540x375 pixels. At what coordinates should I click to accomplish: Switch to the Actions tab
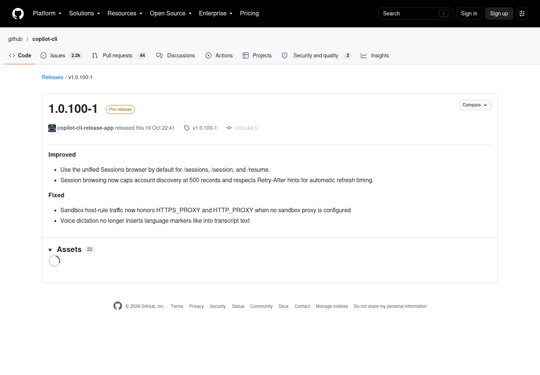(219, 55)
